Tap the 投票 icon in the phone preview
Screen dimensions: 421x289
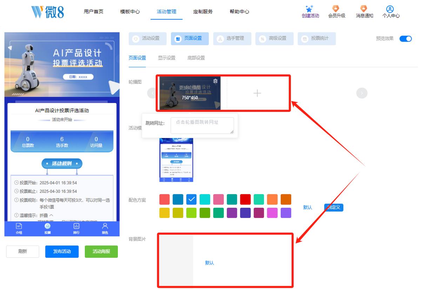(47, 228)
